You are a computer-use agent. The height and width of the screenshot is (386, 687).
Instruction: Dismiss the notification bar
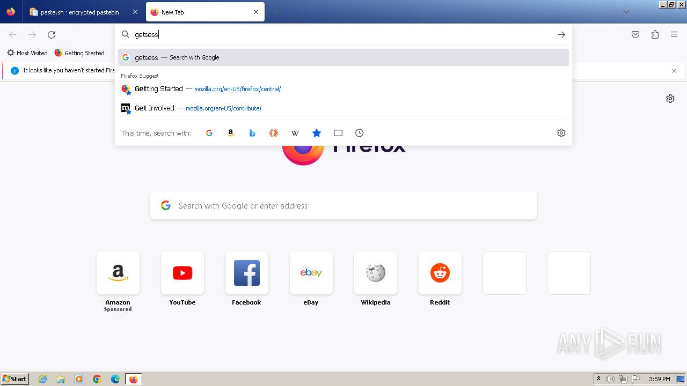pyautogui.click(x=674, y=71)
